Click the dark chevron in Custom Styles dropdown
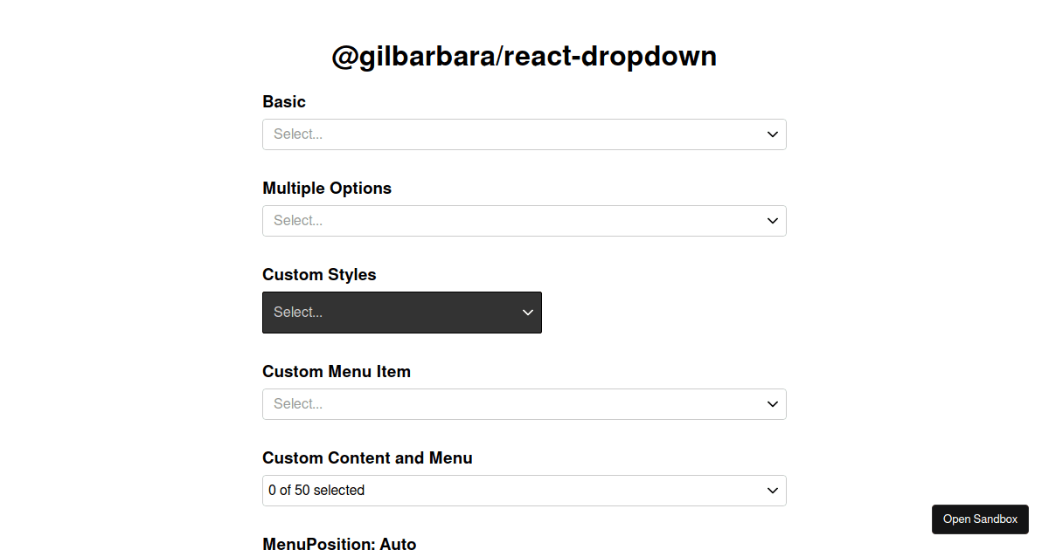The height and width of the screenshot is (550, 1049). (x=528, y=312)
